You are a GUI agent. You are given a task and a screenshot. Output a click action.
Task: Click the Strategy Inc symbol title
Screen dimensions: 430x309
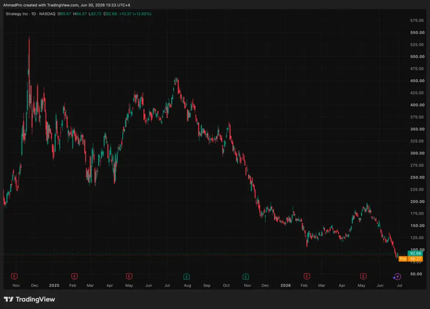[17, 14]
